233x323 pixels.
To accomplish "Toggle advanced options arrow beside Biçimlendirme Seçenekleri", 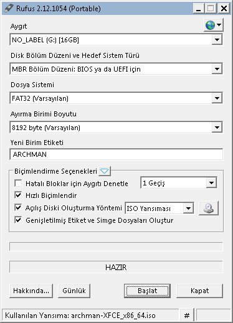I will pos(105,171).
